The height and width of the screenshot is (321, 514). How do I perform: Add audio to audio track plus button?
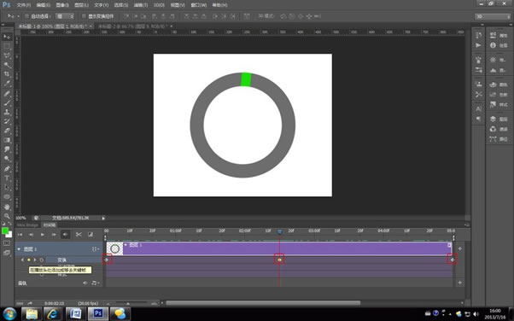[x=460, y=283]
